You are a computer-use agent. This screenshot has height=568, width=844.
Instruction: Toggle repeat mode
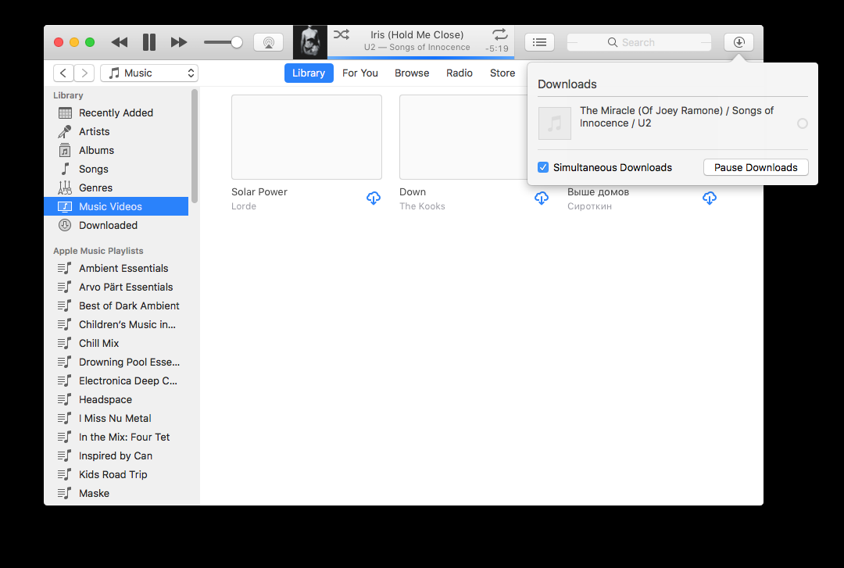[499, 35]
